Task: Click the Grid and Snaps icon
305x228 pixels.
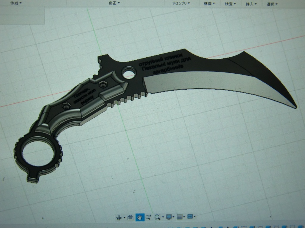Action: tap(180, 216)
